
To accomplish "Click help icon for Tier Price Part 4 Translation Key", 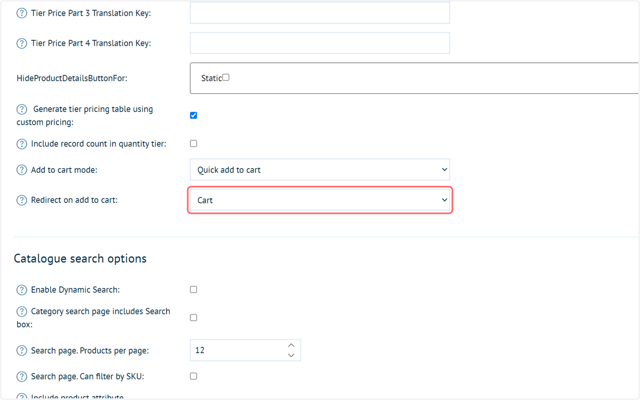I will (x=22, y=43).
